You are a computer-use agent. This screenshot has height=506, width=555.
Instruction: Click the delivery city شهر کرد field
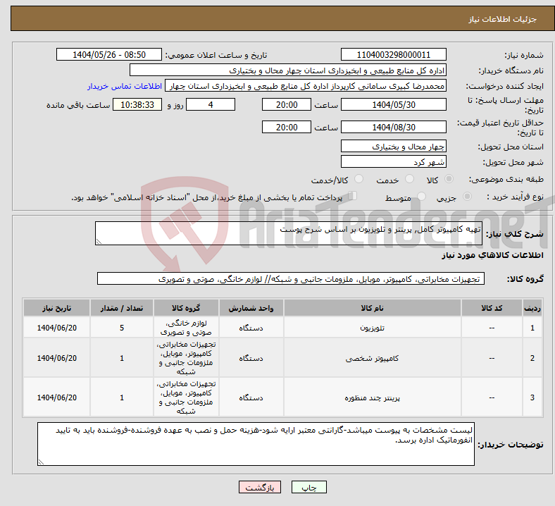393,162
